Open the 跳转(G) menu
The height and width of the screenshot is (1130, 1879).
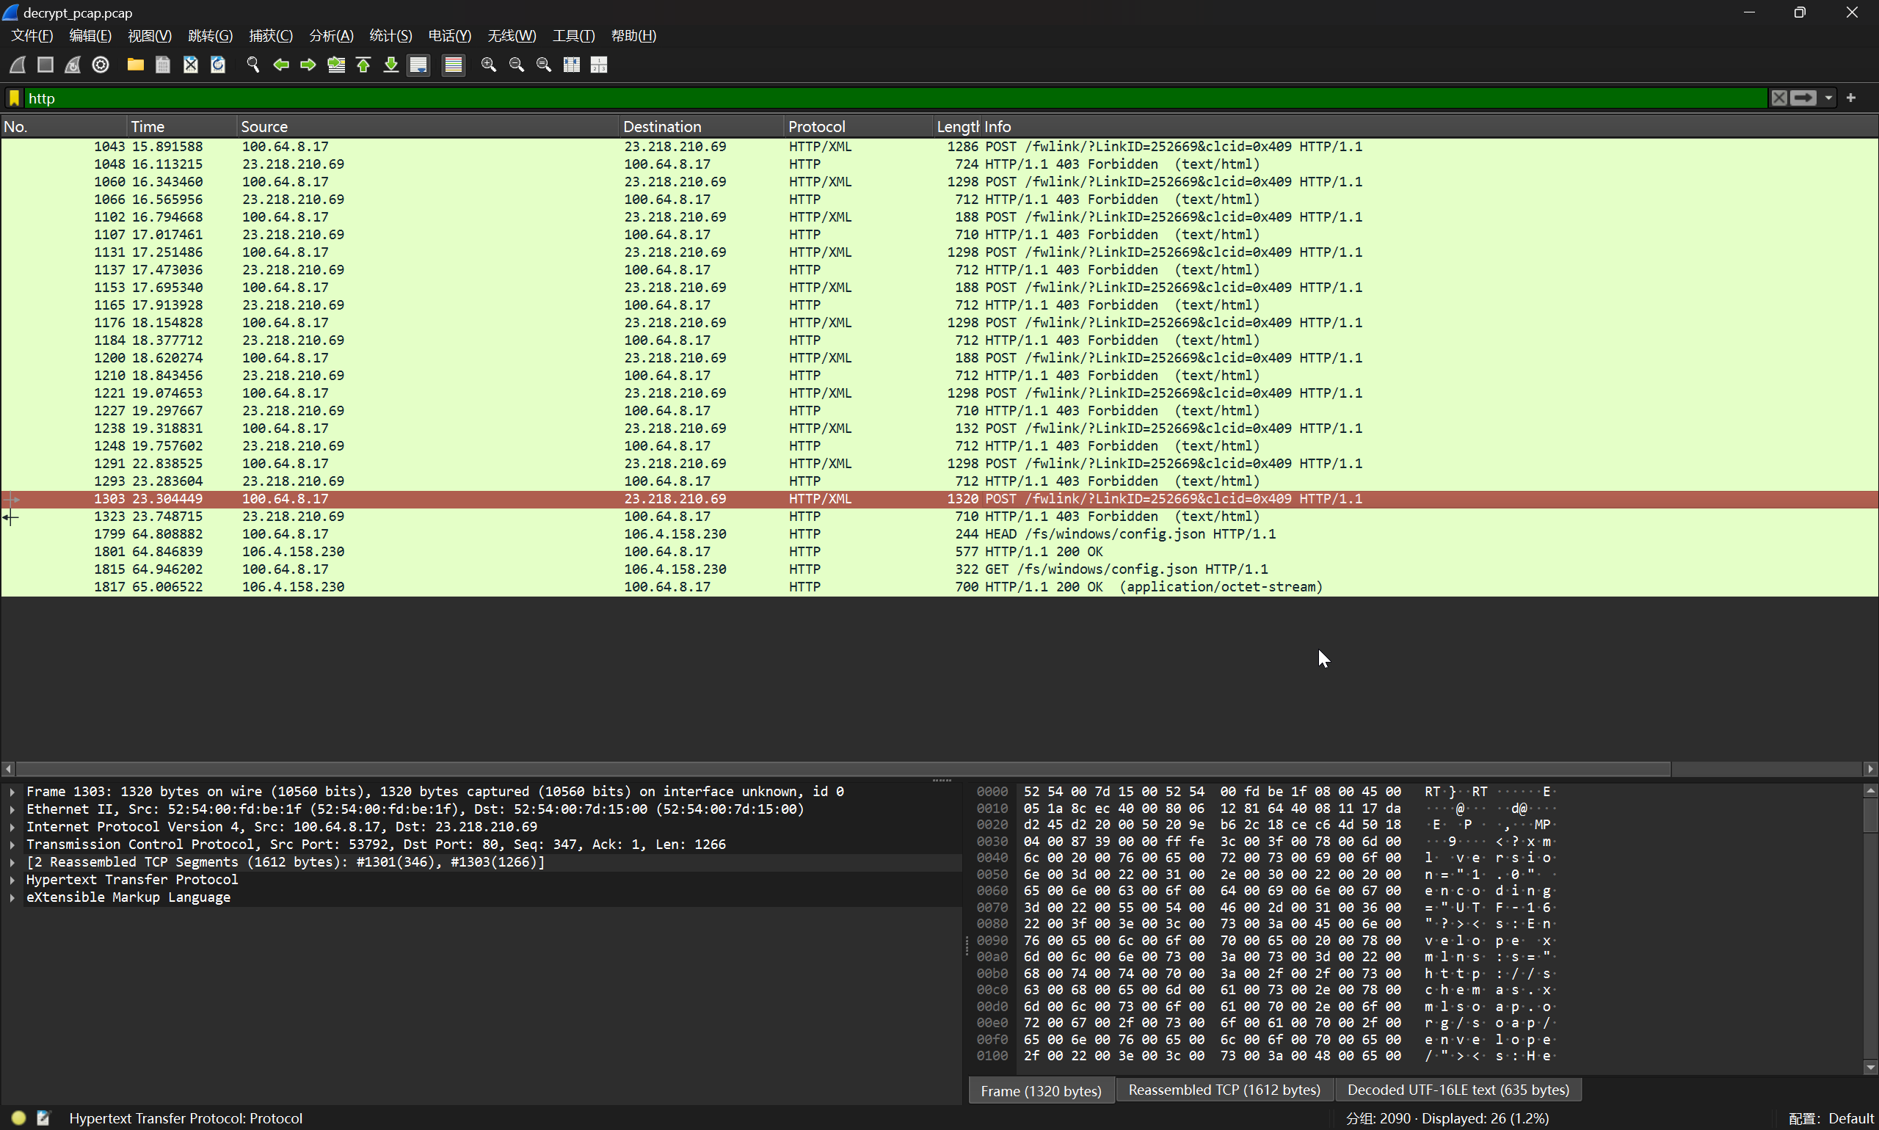210,36
